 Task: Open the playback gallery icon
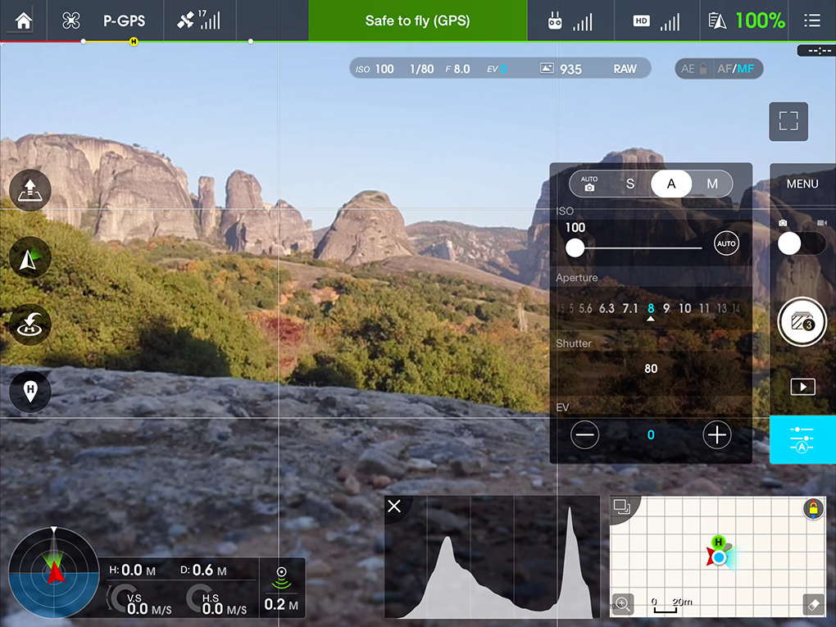(x=803, y=387)
